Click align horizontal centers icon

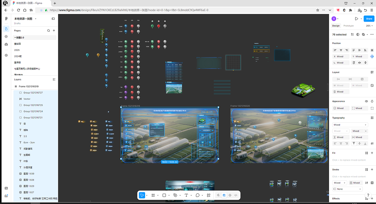point(341,50)
